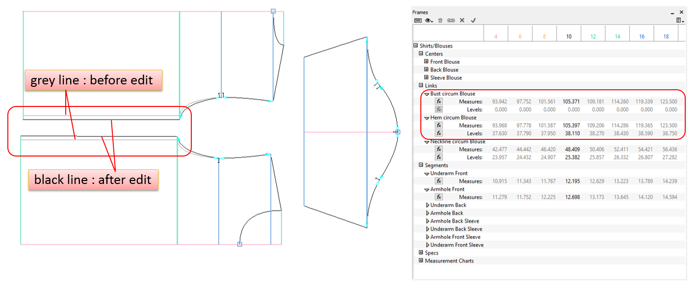Expand the Front Blouse node

[x=426, y=62]
